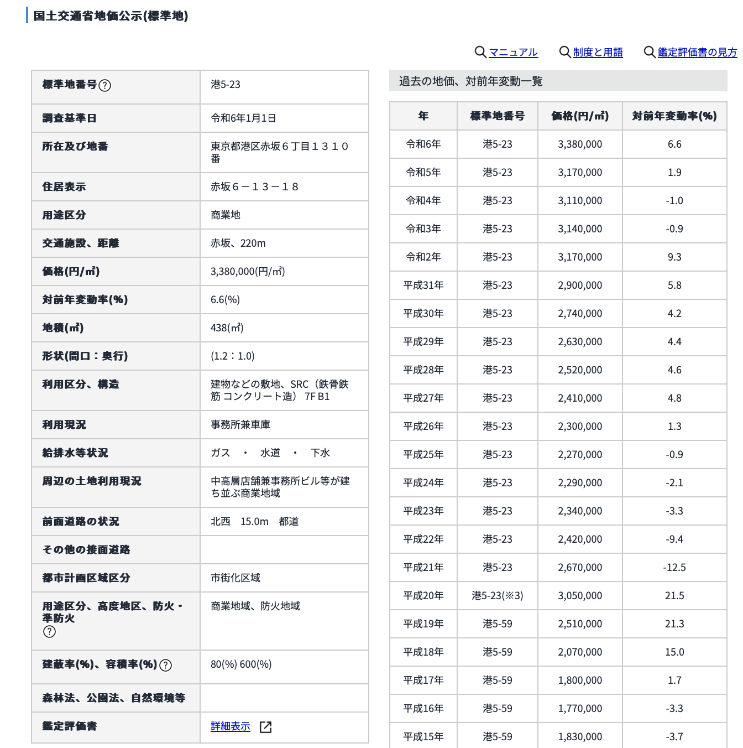Click the -9.4 change rate cell
The image size is (743, 748).
(x=674, y=539)
